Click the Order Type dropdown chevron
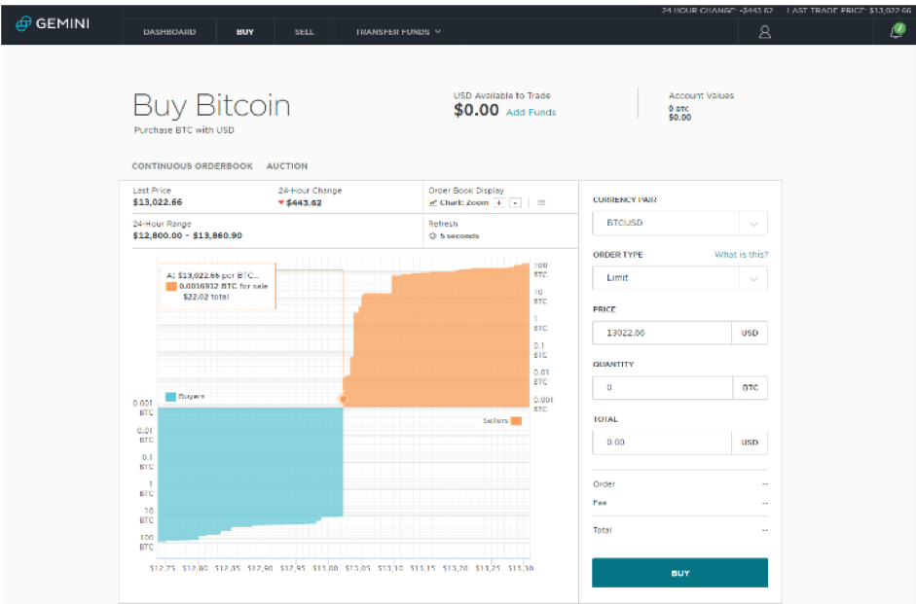This screenshot has height=604, width=916. tap(754, 278)
